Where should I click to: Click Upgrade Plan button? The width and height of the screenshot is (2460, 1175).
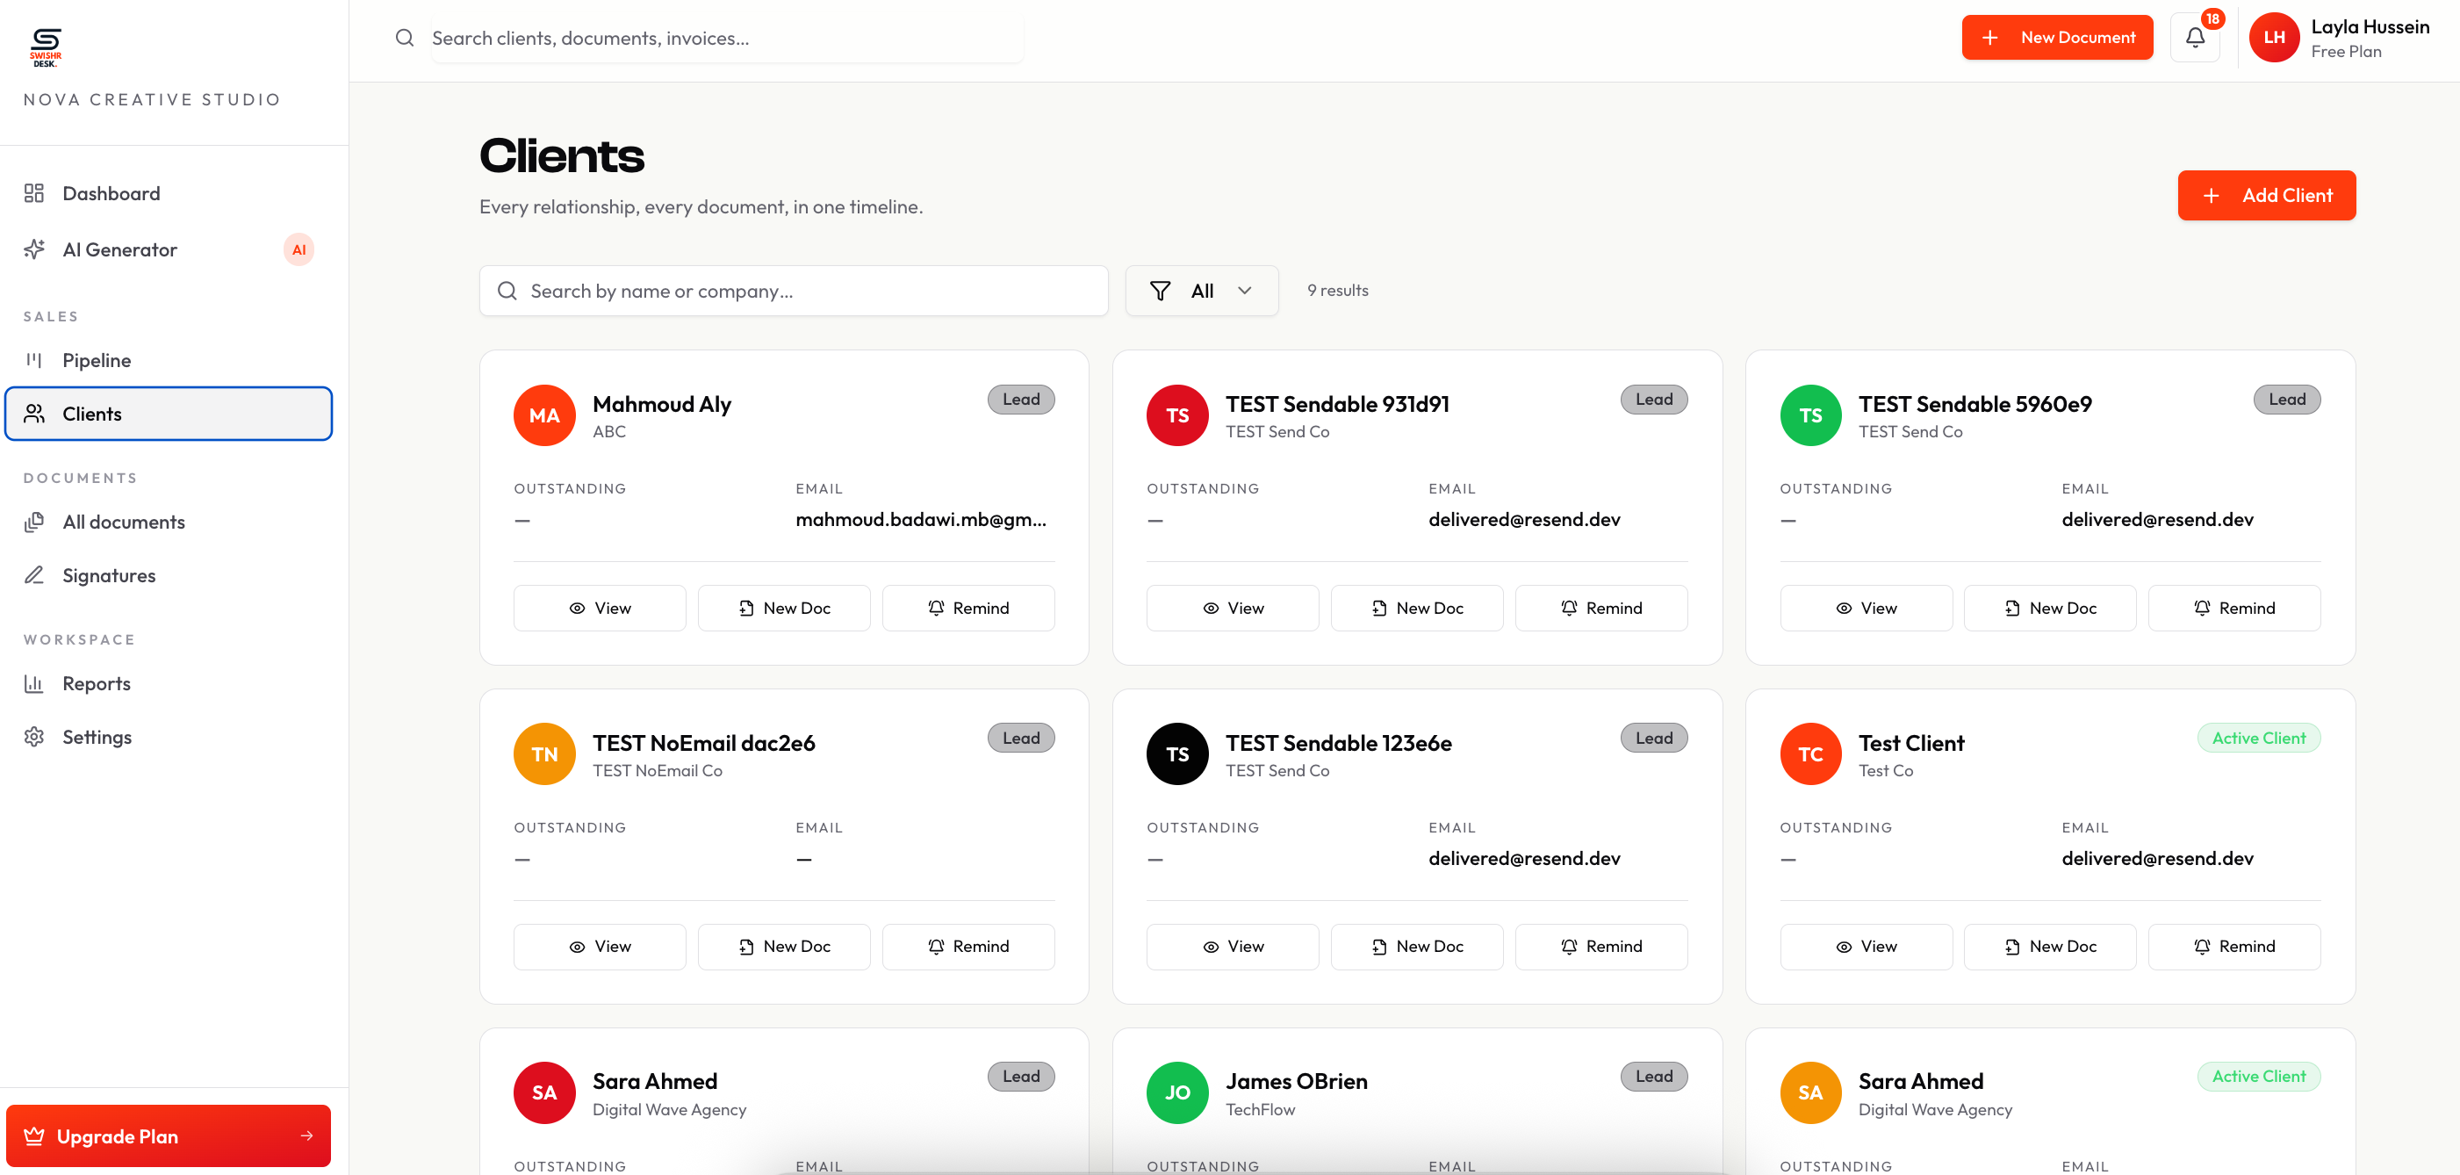[x=169, y=1135]
